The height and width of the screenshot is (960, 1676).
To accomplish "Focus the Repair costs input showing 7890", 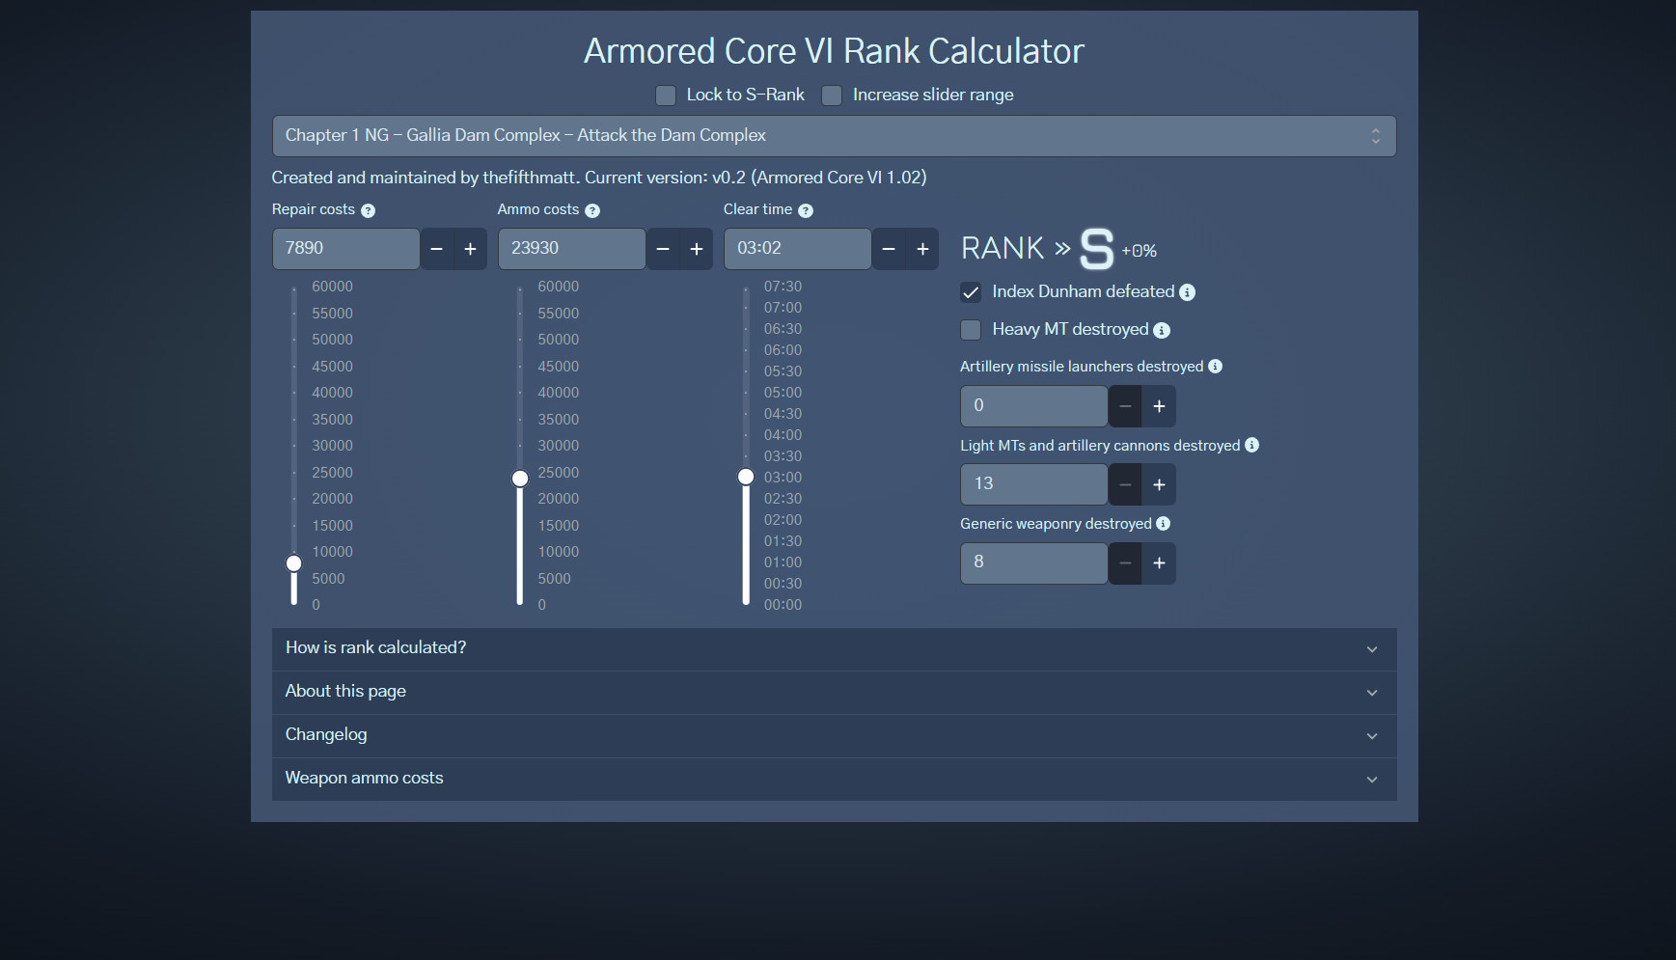I will click(345, 249).
